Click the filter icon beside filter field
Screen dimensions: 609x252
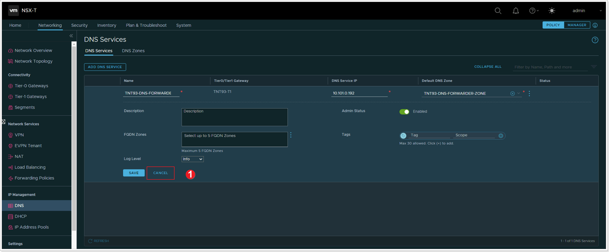(594, 67)
